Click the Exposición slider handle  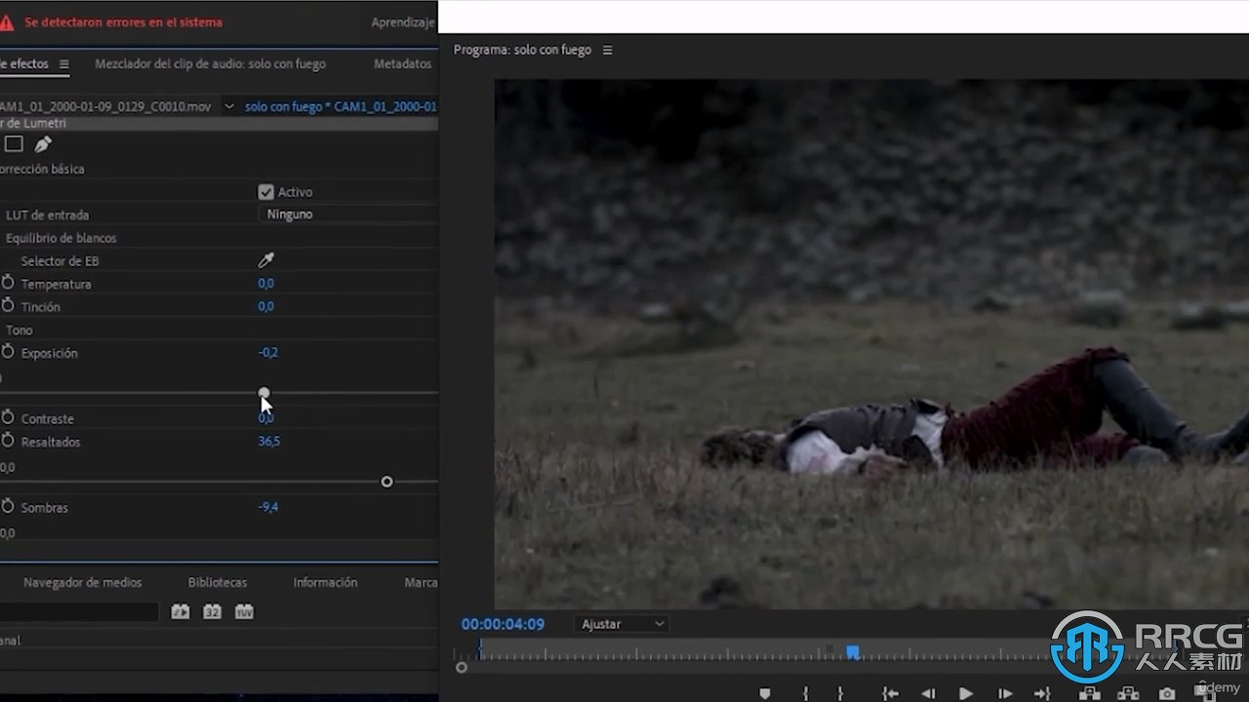point(264,393)
